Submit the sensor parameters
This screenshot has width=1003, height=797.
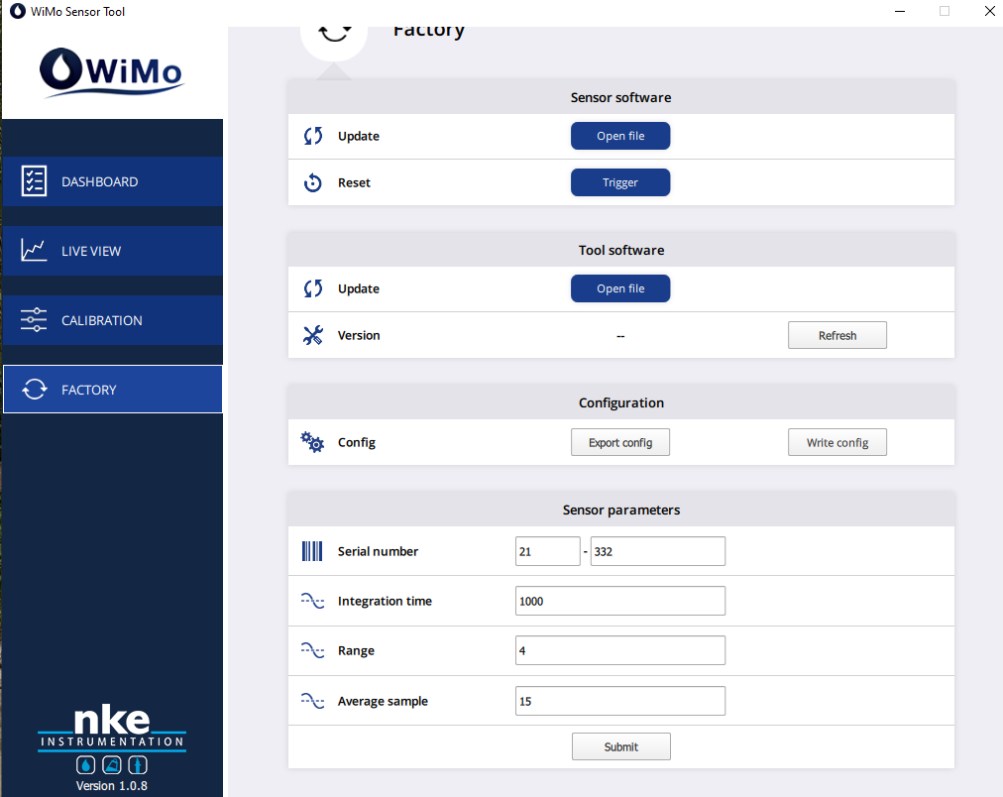point(621,746)
